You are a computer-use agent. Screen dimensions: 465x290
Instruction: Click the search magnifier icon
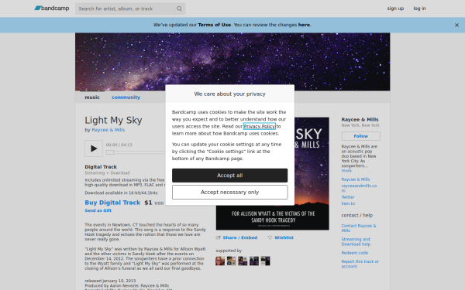coord(179,9)
